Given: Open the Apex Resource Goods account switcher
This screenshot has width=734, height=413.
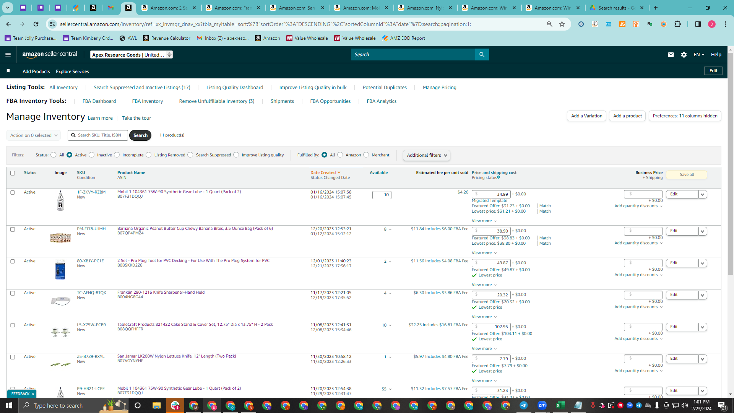Looking at the screenshot, I should click(x=132, y=55).
